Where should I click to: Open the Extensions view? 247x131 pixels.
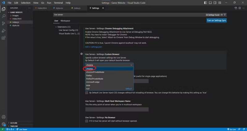pos(3,38)
